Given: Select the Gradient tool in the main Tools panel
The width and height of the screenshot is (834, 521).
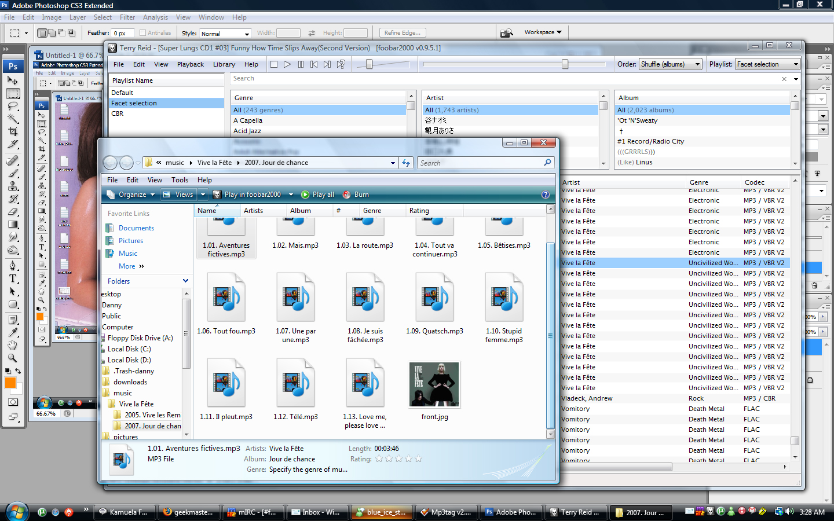Looking at the screenshot, I should click(x=13, y=225).
